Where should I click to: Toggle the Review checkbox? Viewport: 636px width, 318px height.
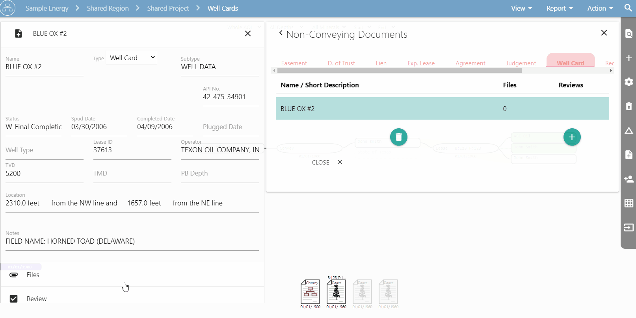coord(14,299)
